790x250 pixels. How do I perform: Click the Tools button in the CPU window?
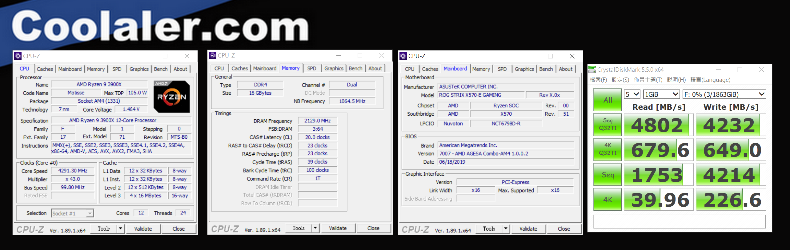[104, 229]
